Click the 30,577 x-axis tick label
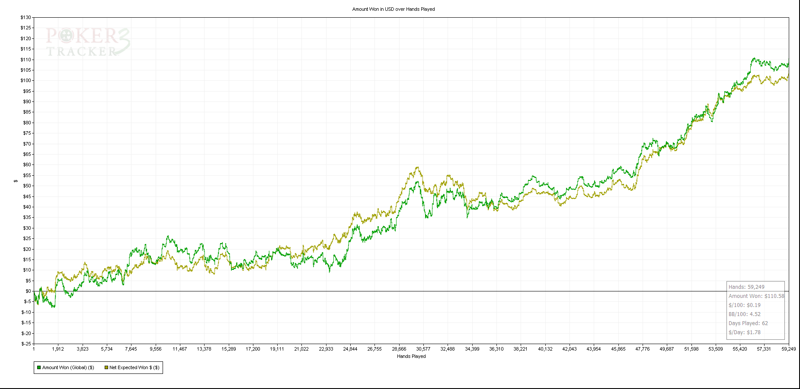The height and width of the screenshot is (389, 800). [x=423, y=349]
